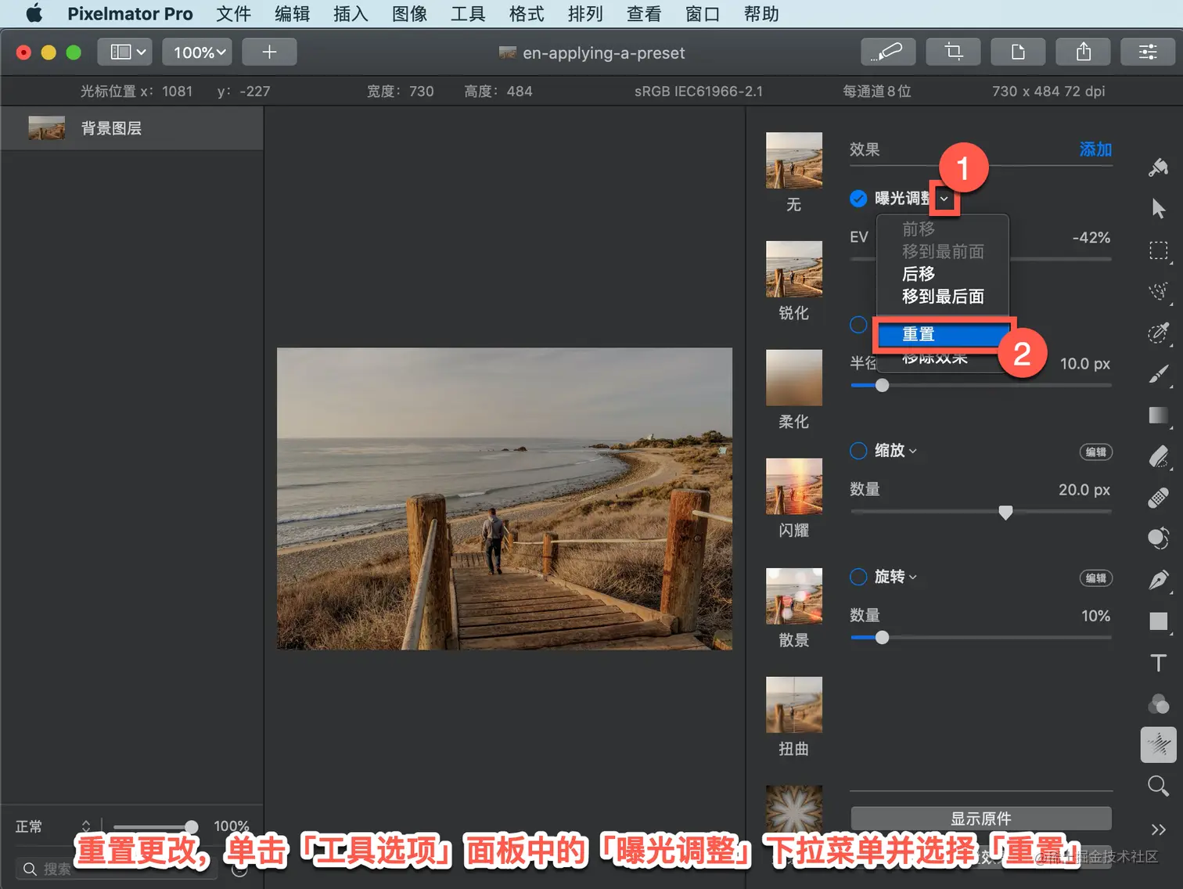The width and height of the screenshot is (1183, 889).
Task: Open the ML Enhance wand toolbar button
Action: pyautogui.click(x=888, y=52)
